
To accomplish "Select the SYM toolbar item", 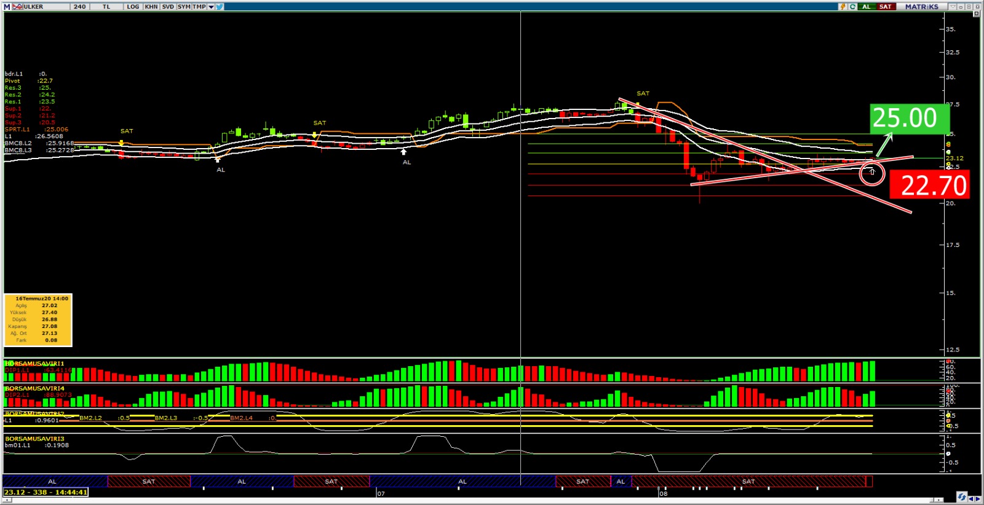I will [184, 7].
